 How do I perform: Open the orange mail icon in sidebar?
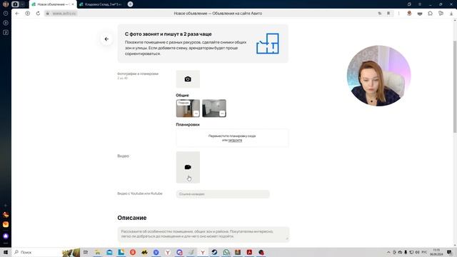point(6,224)
